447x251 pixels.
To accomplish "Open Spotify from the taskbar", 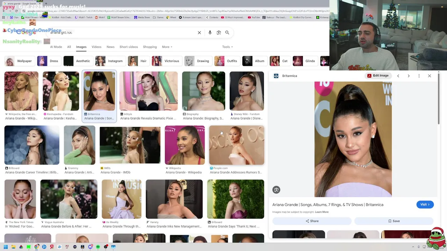I will tap(98, 247).
